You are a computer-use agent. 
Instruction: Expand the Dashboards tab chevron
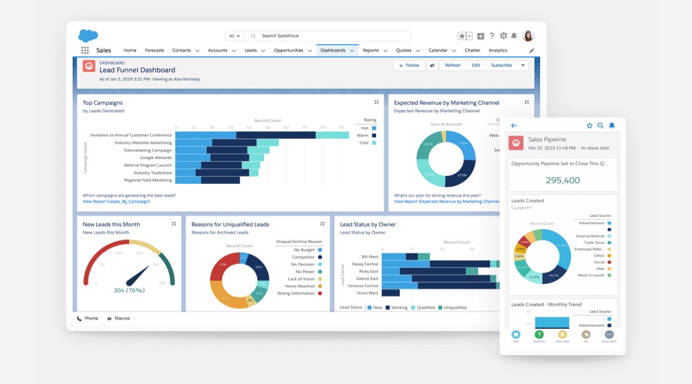click(x=352, y=51)
